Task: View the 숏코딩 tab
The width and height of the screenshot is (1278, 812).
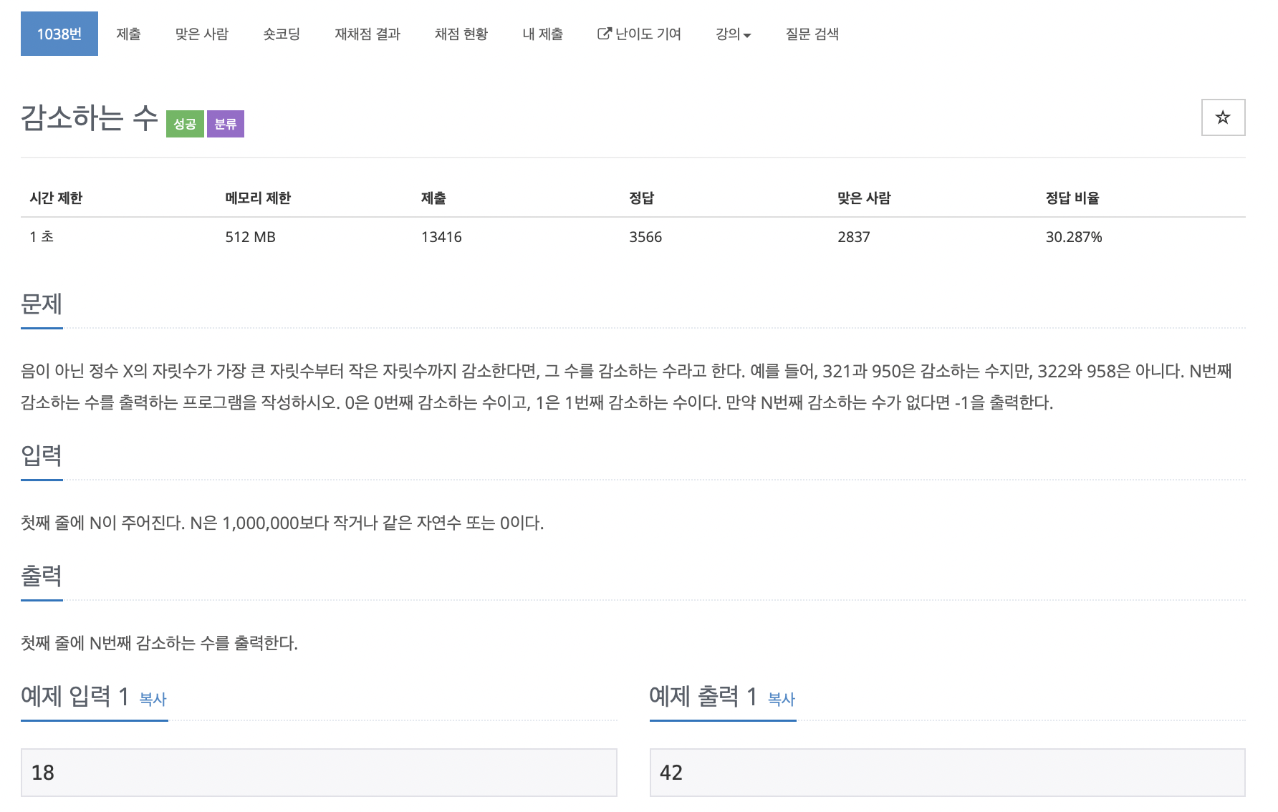Action: (282, 34)
